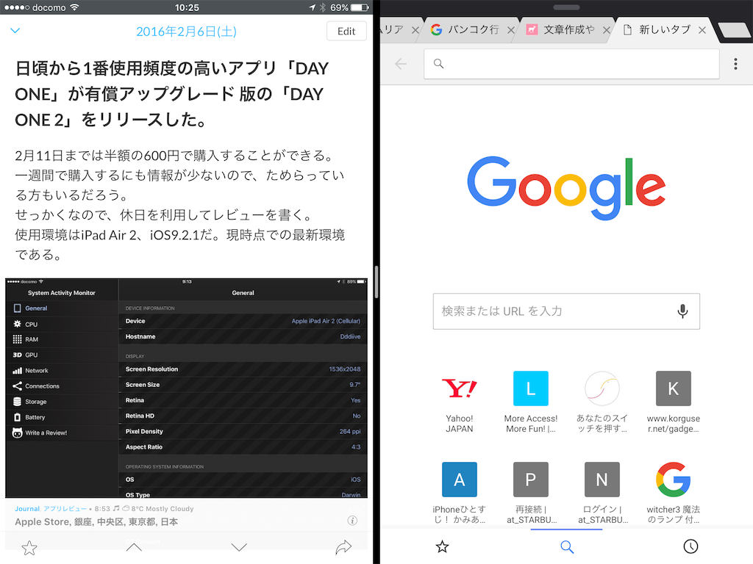The height and width of the screenshot is (564, 753).
Task: Tap the battery indicator in status bar
Action: (x=360, y=7)
